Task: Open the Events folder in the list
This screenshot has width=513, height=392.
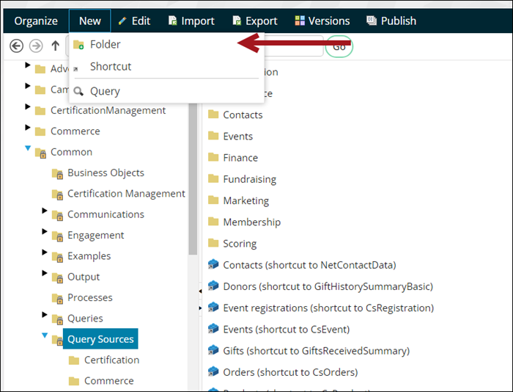Action: click(x=238, y=137)
